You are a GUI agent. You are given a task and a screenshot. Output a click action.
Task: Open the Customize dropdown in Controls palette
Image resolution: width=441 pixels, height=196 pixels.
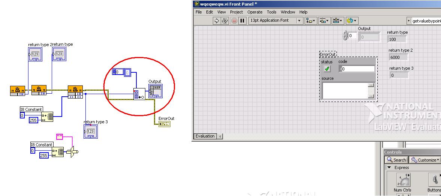tap(425, 160)
